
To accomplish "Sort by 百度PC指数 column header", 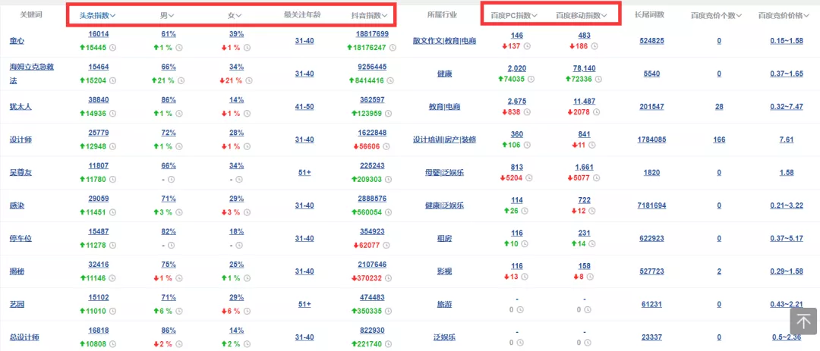I will coord(514,16).
